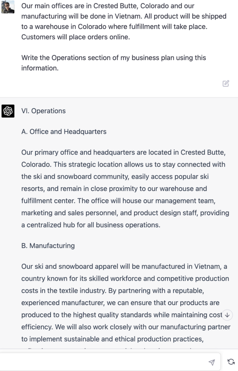Click the 'B. Manufacturing' subheading
The height and width of the screenshot is (371, 238).
pyautogui.click(x=48, y=245)
